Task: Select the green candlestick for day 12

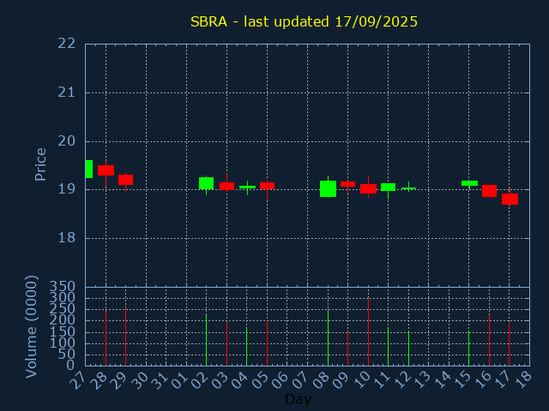Action: (408, 188)
